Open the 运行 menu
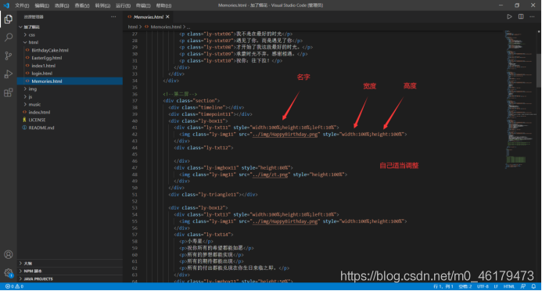Screen dimensions: 542x291 [x=123, y=5]
